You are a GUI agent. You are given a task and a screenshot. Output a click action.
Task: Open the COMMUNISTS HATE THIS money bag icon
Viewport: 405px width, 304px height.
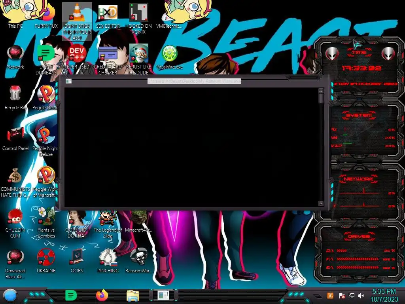15,182
